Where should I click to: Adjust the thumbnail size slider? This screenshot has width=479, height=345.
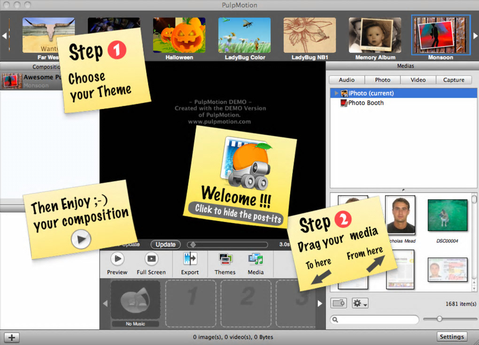click(x=439, y=319)
